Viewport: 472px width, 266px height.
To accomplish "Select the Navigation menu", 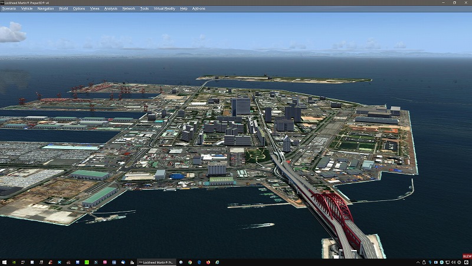I will point(45,9).
